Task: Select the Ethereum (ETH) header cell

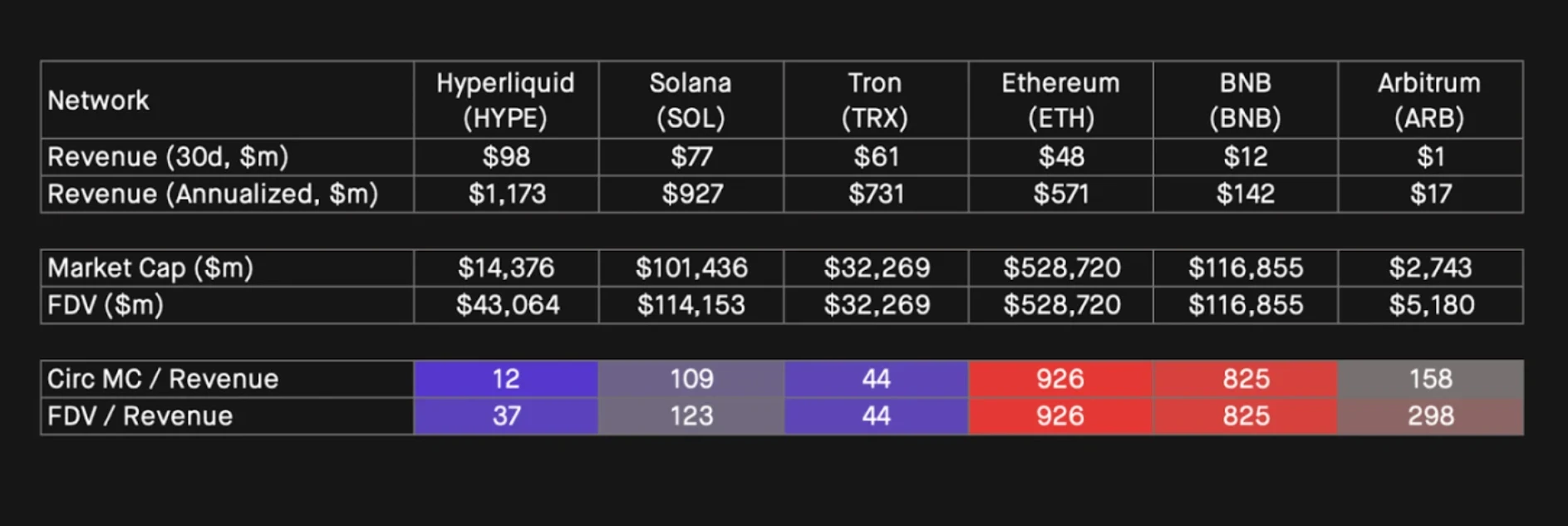Action: [x=1060, y=100]
